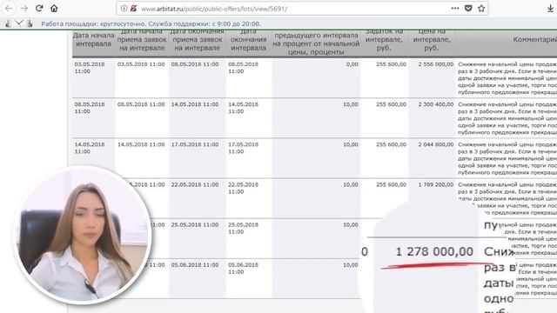Open the browser home page

(54, 8)
